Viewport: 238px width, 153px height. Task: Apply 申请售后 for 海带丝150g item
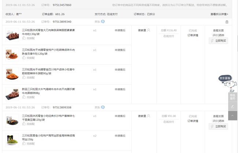click(120, 136)
